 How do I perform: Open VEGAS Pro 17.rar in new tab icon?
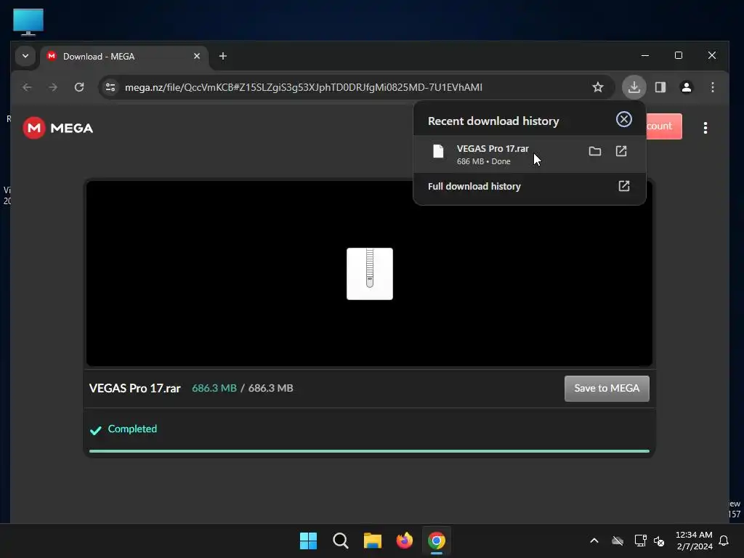[x=621, y=151]
